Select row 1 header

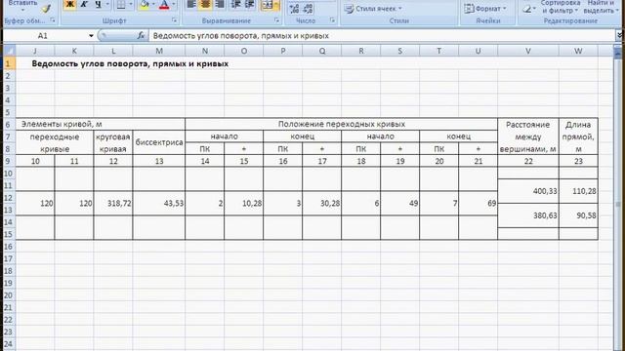(x=9, y=63)
